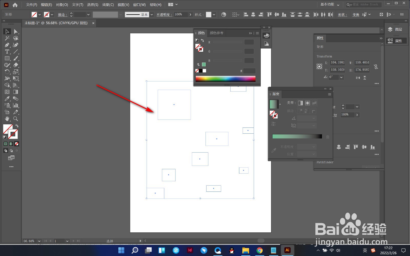Select the Direct Selection tool
410x256 pixels.
pyautogui.click(x=16, y=31)
